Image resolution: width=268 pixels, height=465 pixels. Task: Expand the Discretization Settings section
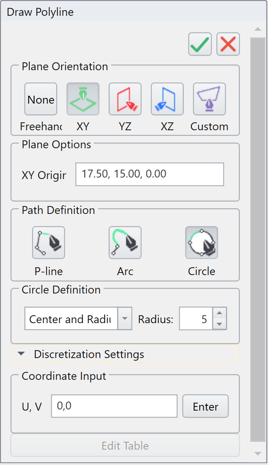125,354
